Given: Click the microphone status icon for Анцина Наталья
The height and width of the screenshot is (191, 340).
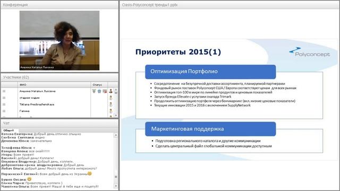Looking at the screenshot, I should [94, 91].
